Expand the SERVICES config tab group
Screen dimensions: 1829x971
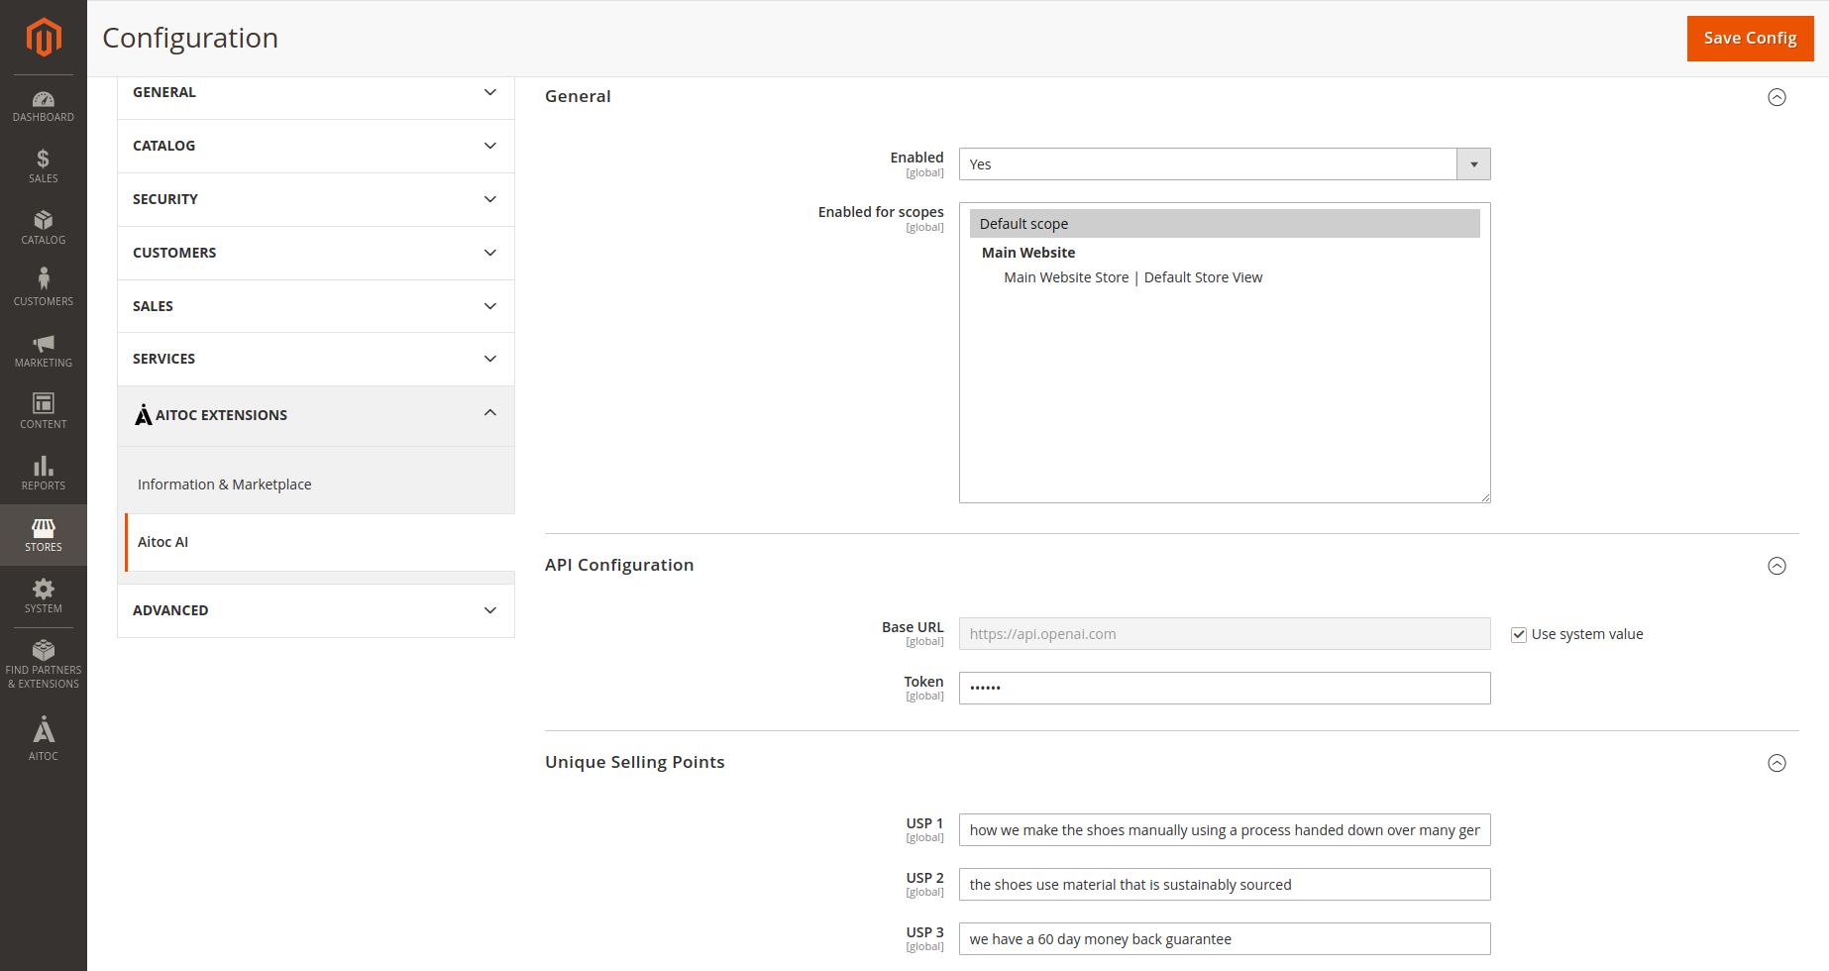316,359
